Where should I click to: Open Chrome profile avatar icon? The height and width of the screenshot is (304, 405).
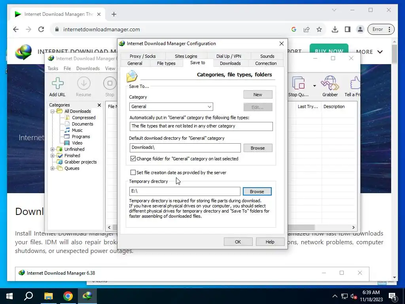click(360, 29)
